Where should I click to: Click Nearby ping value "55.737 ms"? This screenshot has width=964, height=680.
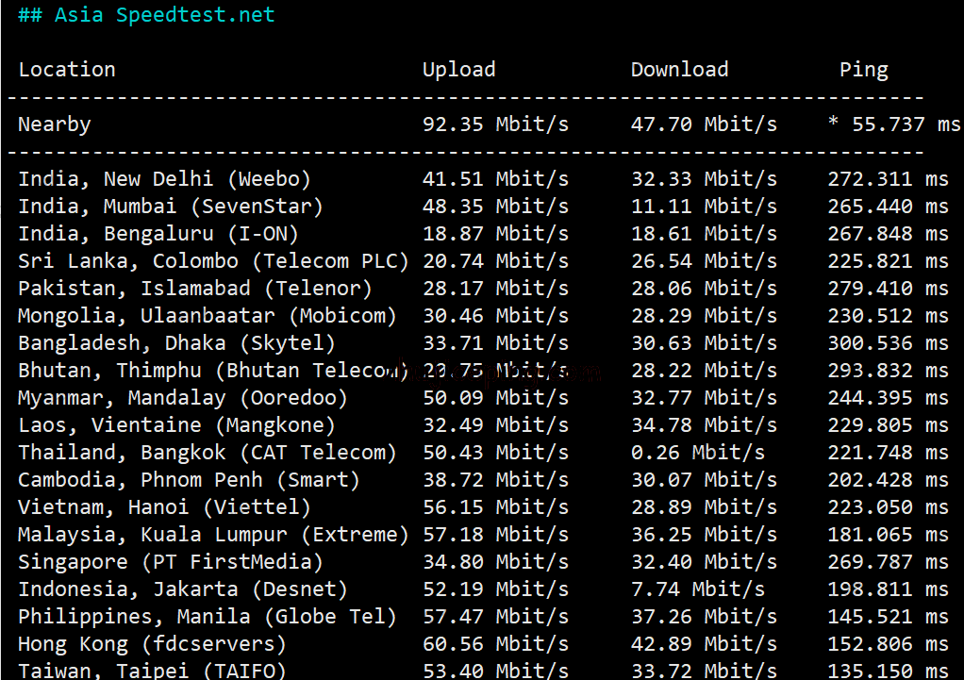click(x=906, y=124)
